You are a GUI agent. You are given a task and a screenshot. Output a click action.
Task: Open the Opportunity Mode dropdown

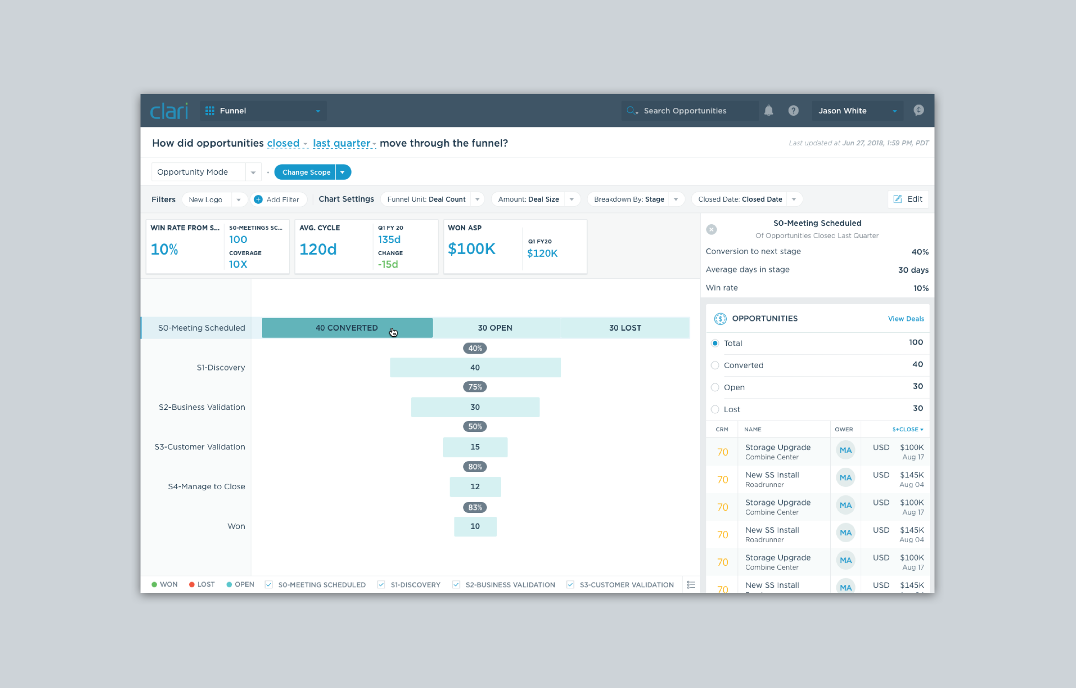point(253,172)
